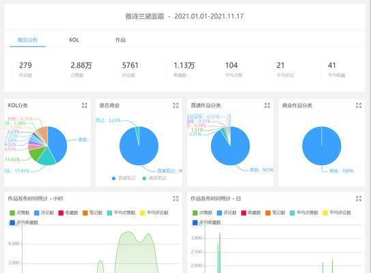Image resolution: width=371 pixels, height=273 pixels.
Task: Click the page title 雅诗兰黛面霜 date range
Action: (184, 16)
